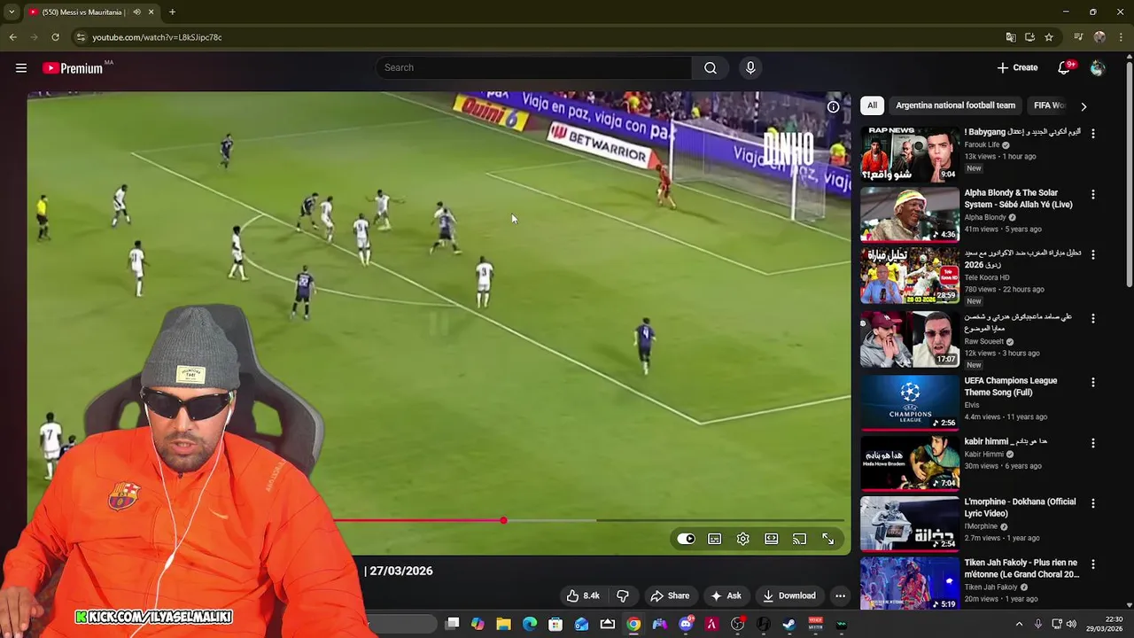Click the magnifier search button
The image size is (1134, 638).
(711, 67)
